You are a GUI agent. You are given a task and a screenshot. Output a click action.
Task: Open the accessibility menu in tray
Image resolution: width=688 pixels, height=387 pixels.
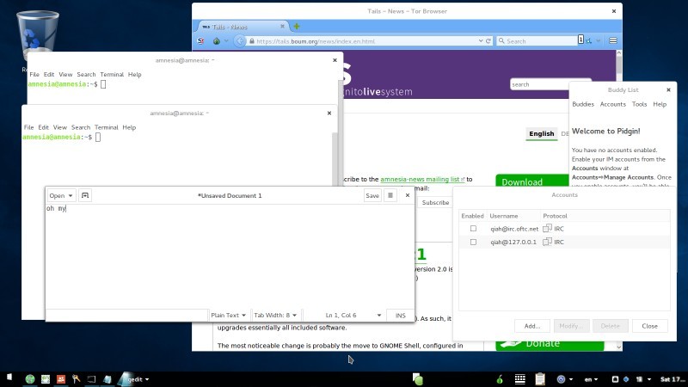[563, 379]
